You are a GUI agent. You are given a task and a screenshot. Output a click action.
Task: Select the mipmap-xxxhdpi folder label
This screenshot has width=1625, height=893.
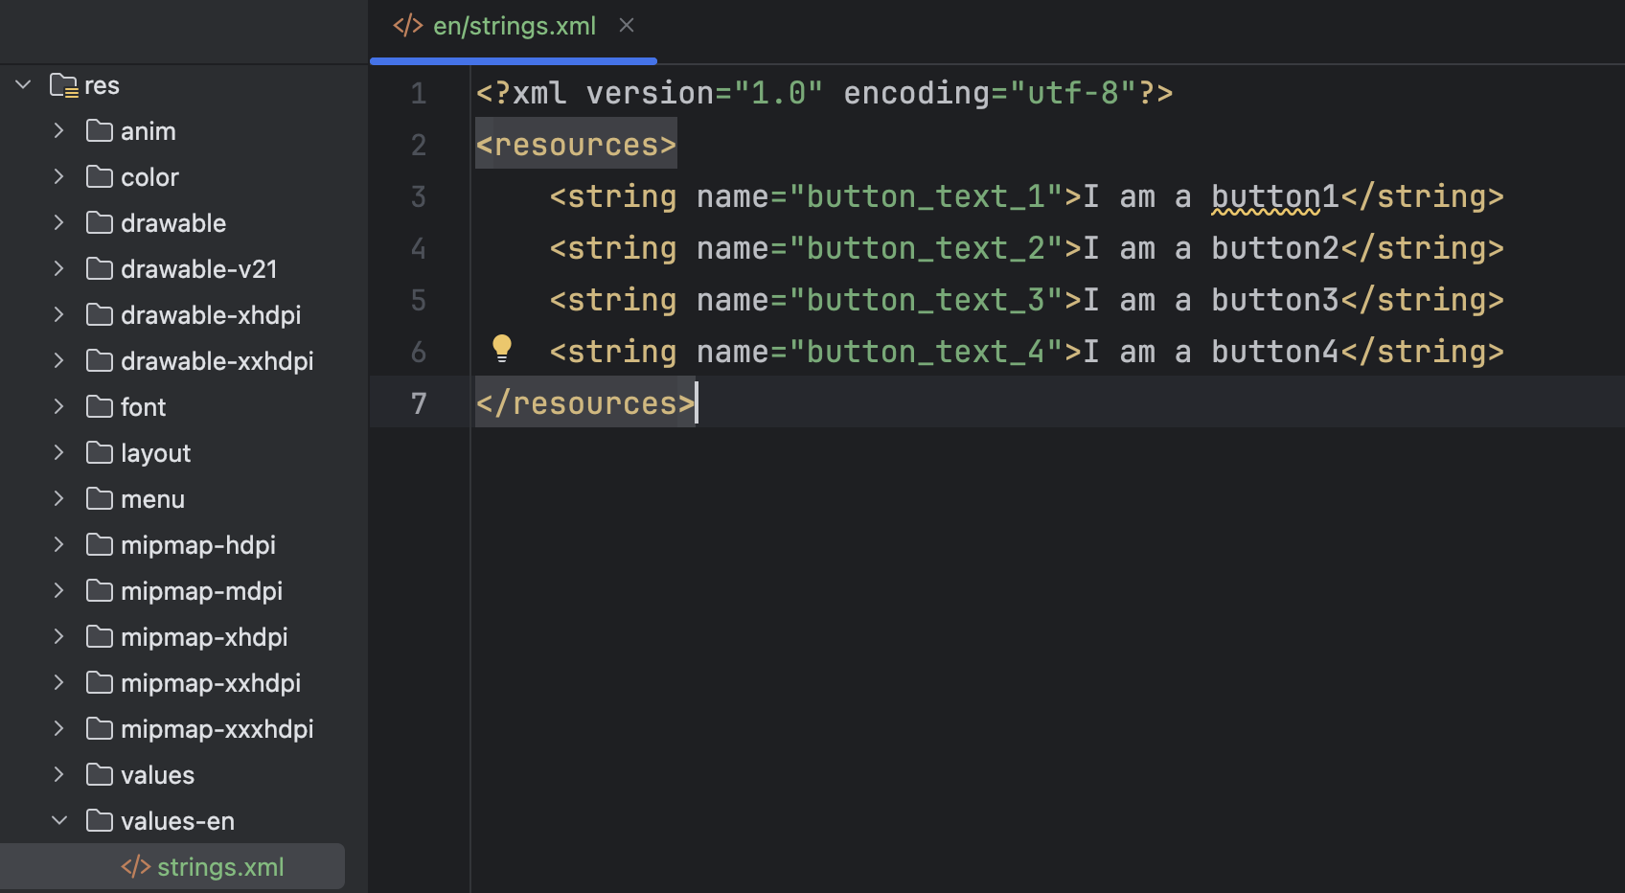[217, 729]
